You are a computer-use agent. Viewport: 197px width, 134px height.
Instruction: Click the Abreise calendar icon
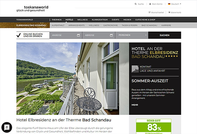point(111,35)
